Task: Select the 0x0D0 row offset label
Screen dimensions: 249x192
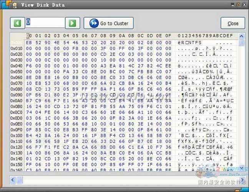Action: point(17,118)
